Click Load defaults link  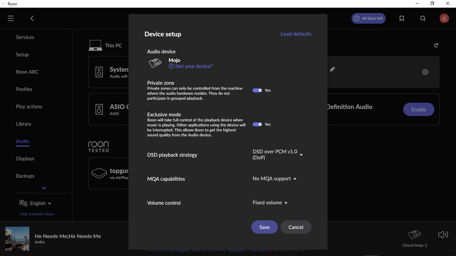[296, 34]
